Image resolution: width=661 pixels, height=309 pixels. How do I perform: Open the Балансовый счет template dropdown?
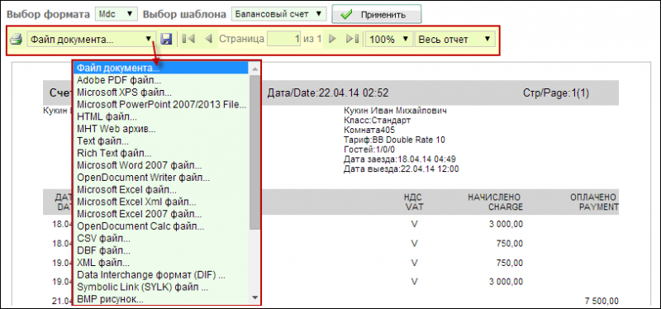click(278, 14)
